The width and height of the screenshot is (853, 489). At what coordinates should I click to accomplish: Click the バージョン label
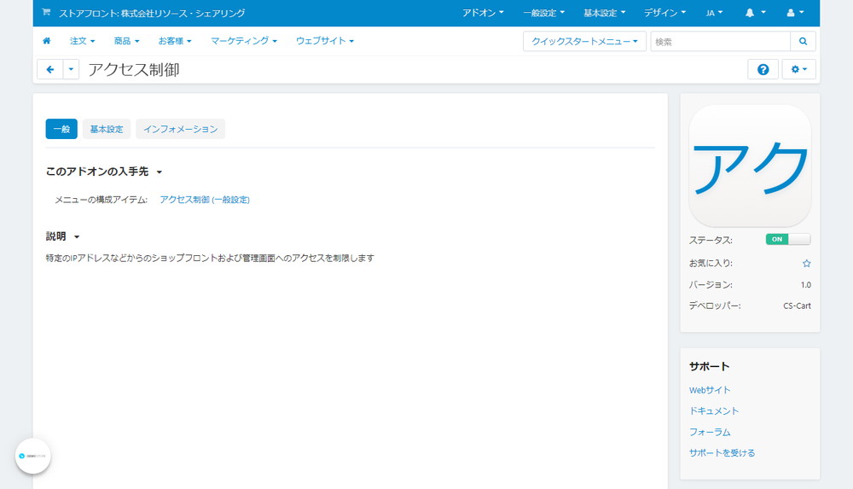[x=711, y=285]
